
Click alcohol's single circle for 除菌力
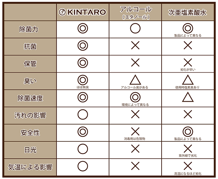(135, 28)
